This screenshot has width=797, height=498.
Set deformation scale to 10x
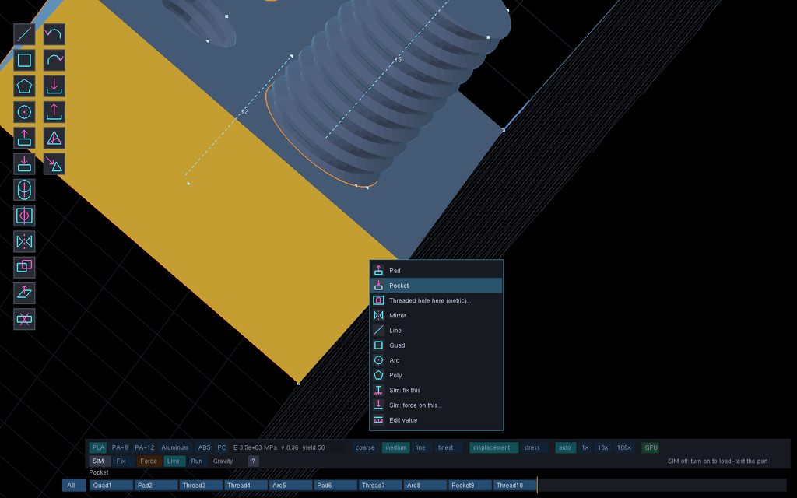(x=603, y=447)
